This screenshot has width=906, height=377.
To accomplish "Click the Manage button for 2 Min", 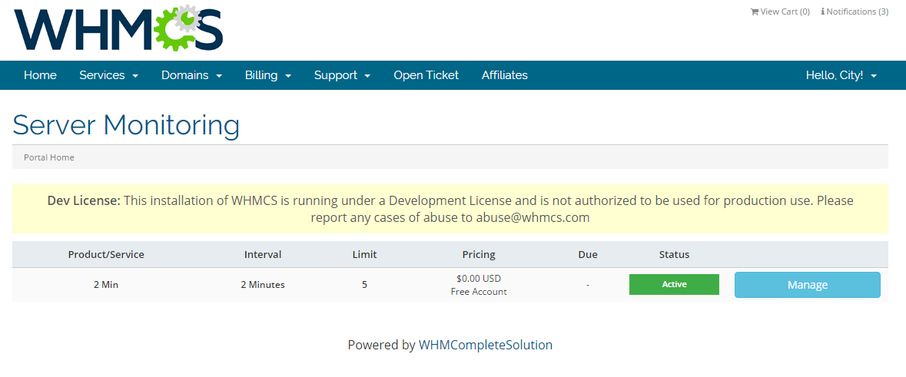I will pyautogui.click(x=807, y=285).
